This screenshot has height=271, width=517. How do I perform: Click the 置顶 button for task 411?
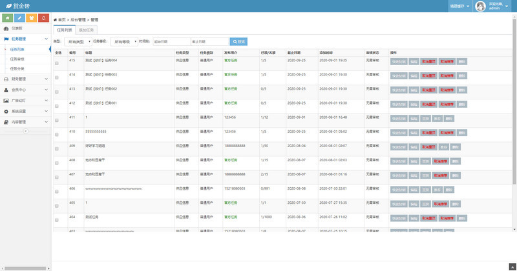coord(426,119)
